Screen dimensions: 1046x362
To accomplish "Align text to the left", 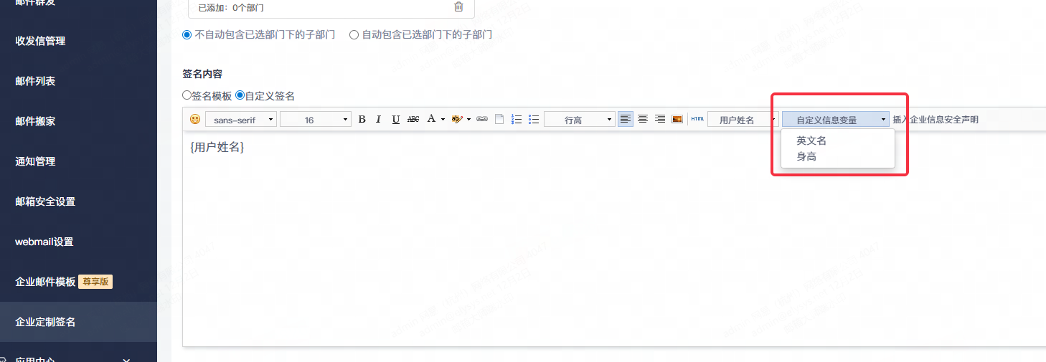I will 626,119.
